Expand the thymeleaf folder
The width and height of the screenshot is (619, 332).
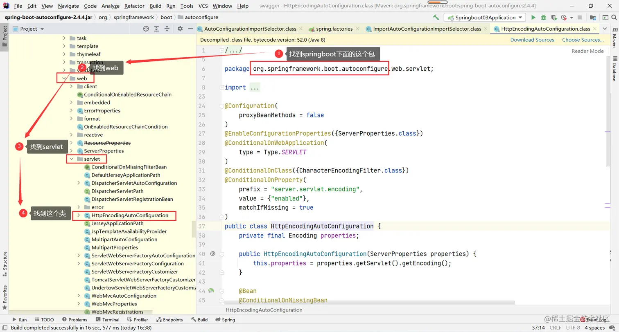point(64,54)
